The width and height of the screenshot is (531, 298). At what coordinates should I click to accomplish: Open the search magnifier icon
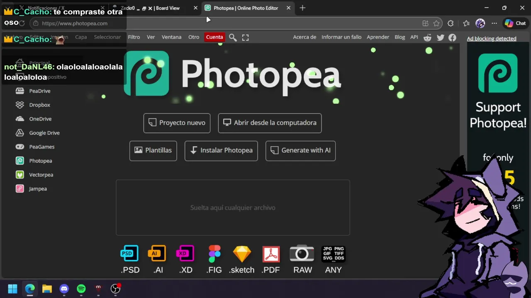pyautogui.click(x=233, y=38)
